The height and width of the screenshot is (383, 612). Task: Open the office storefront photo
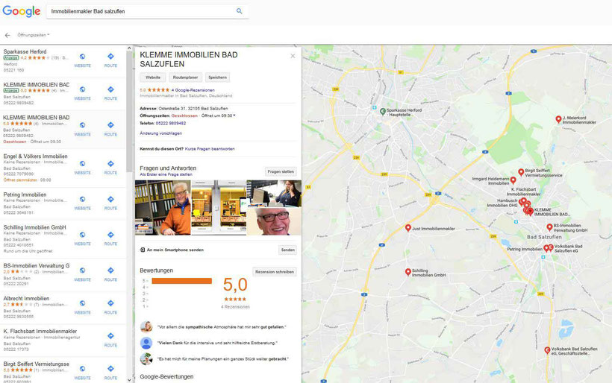pos(219,208)
